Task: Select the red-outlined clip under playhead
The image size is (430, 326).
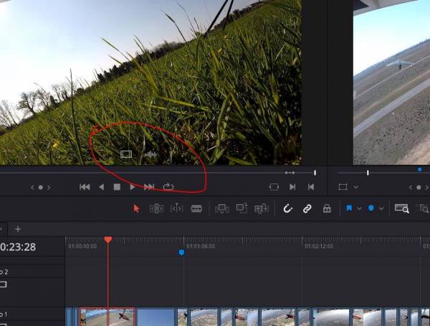Action: 107,317
